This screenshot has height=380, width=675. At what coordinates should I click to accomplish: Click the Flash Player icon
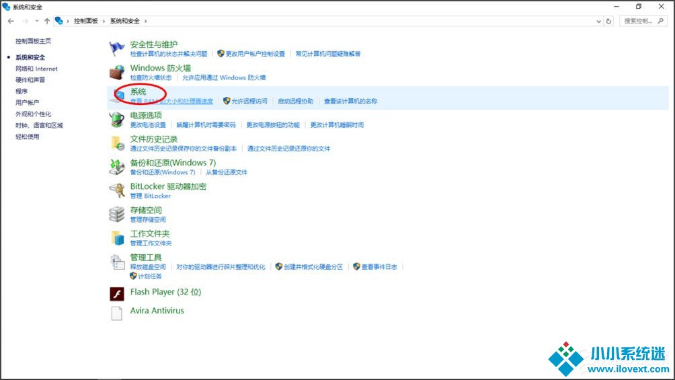pyautogui.click(x=117, y=294)
